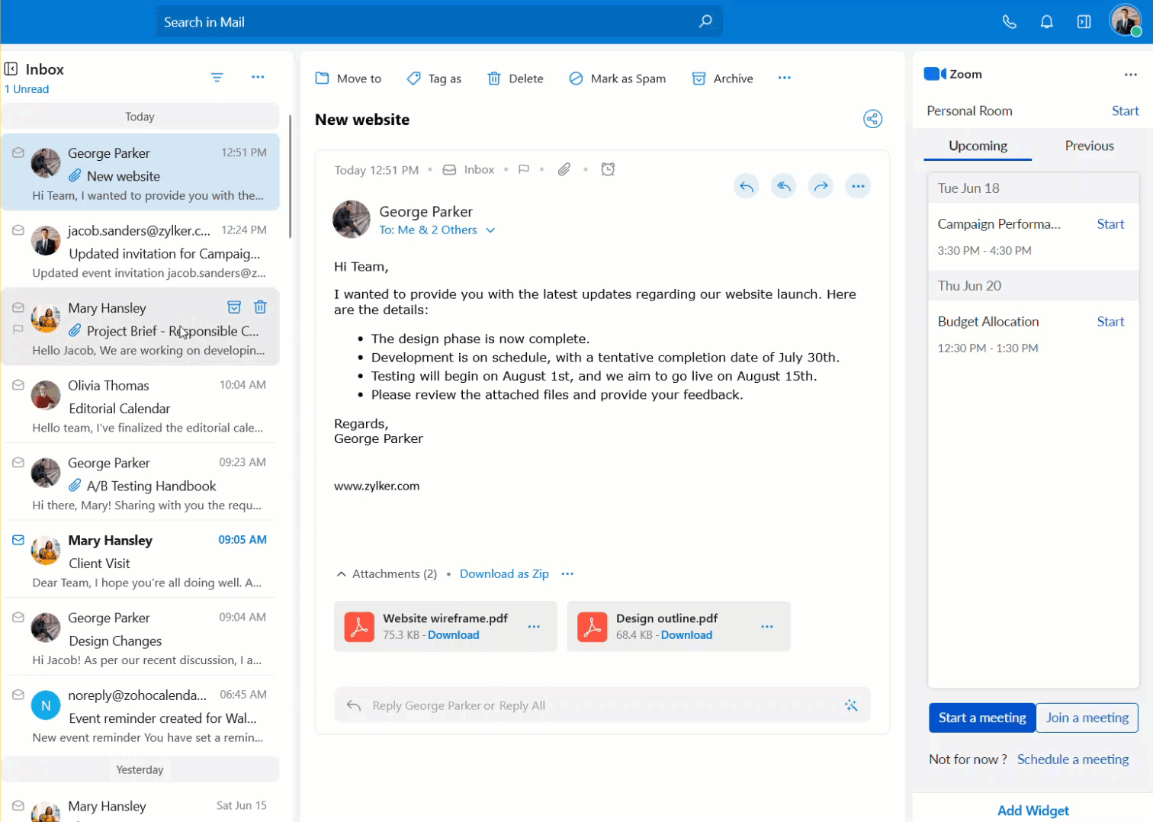Viewport: 1153px width, 822px height.
Task: Open options menu for Website wireframe.pdf
Action: (534, 627)
